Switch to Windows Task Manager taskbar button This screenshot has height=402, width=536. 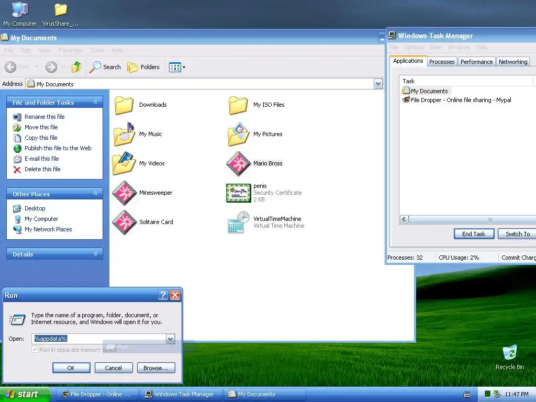[181, 394]
